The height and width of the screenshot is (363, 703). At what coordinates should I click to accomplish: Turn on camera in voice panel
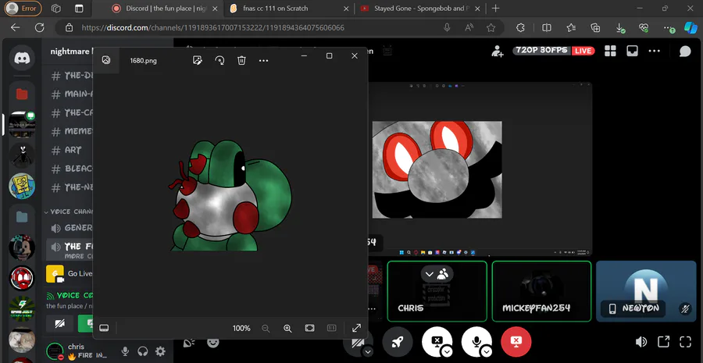60,323
